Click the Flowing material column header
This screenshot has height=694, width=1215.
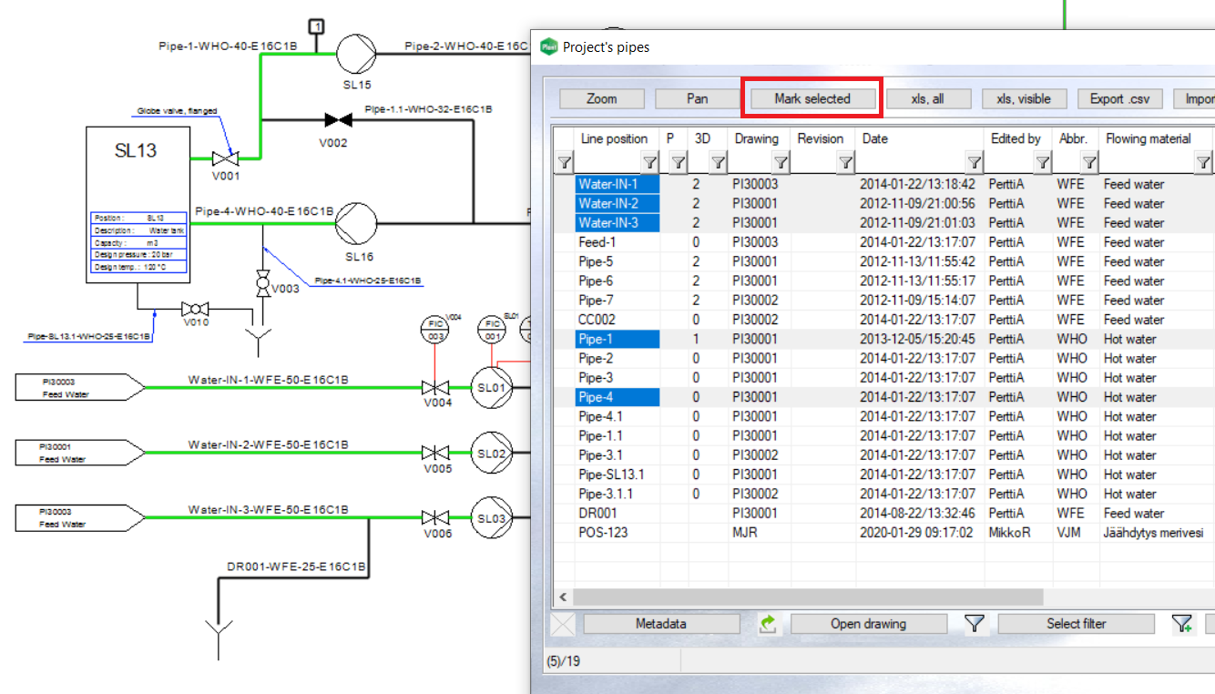coord(1148,138)
